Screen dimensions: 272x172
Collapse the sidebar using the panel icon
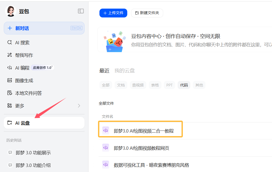tap(81, 11)
